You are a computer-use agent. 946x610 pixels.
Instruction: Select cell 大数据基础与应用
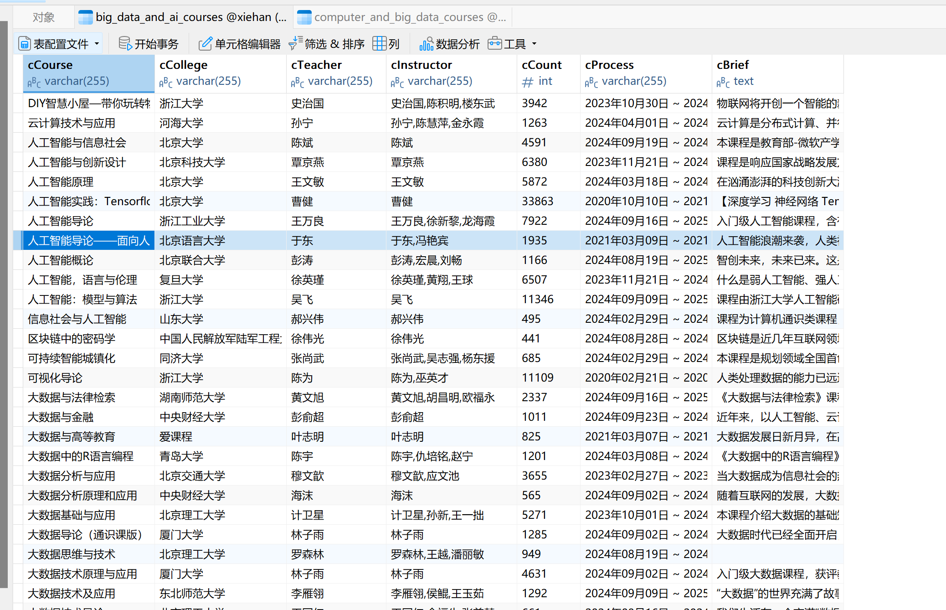point(89,515)
